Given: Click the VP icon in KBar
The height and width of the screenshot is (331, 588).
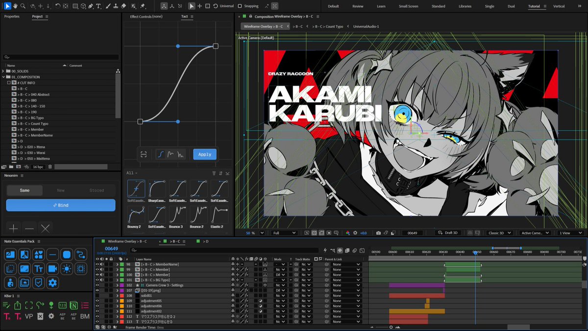Looking at the screenshot, I should coord(28,316).
